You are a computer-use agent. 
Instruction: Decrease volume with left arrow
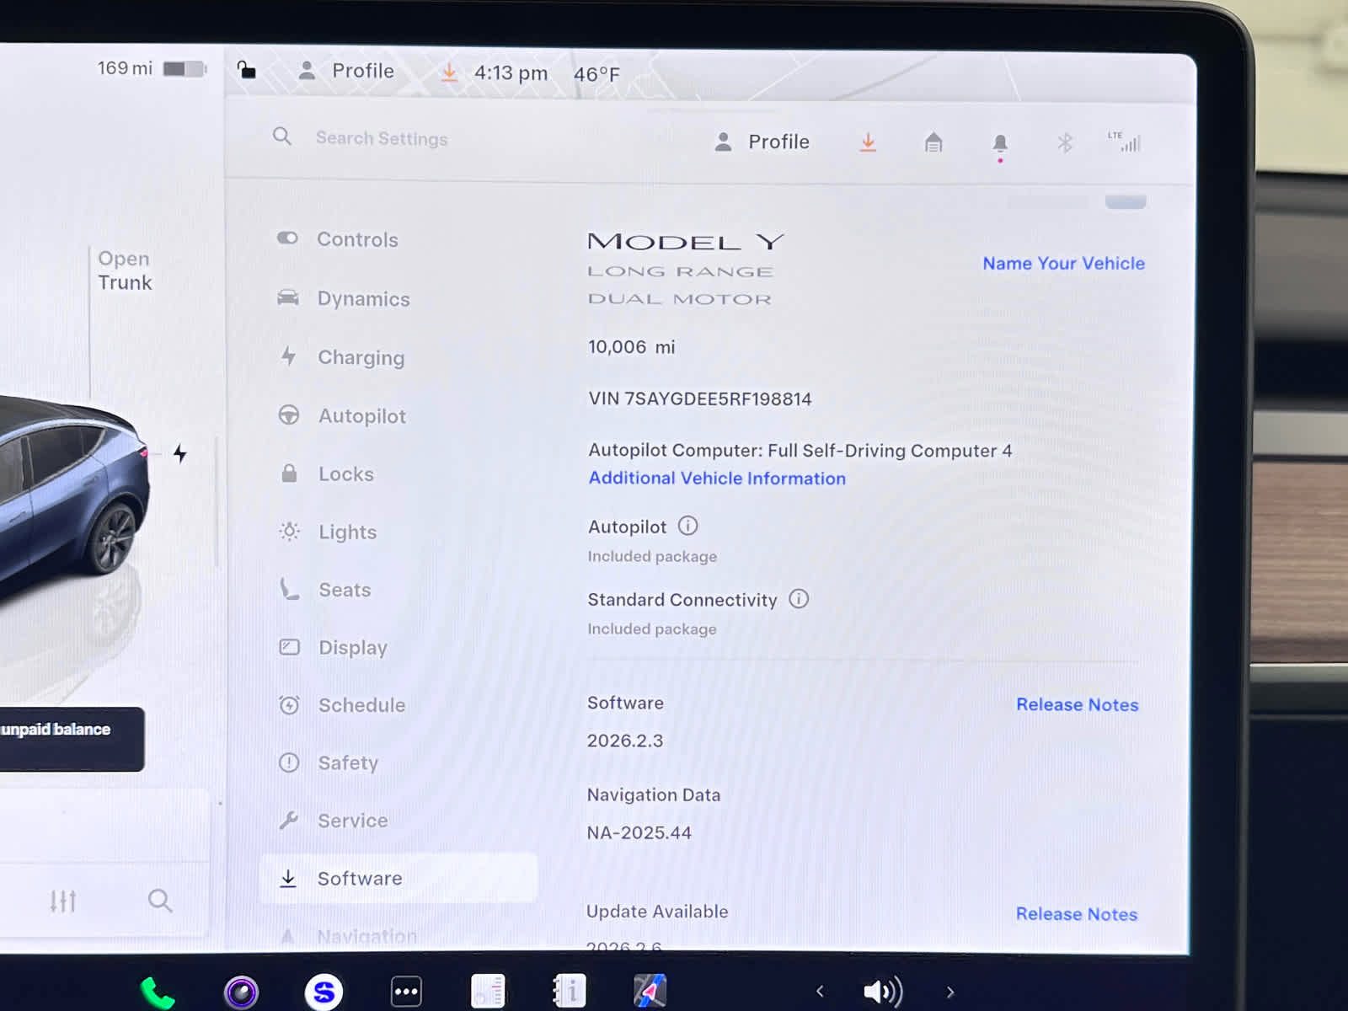820,992
